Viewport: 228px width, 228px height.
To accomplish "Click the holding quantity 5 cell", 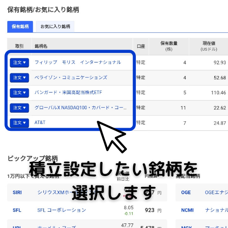I will [185, 93].
